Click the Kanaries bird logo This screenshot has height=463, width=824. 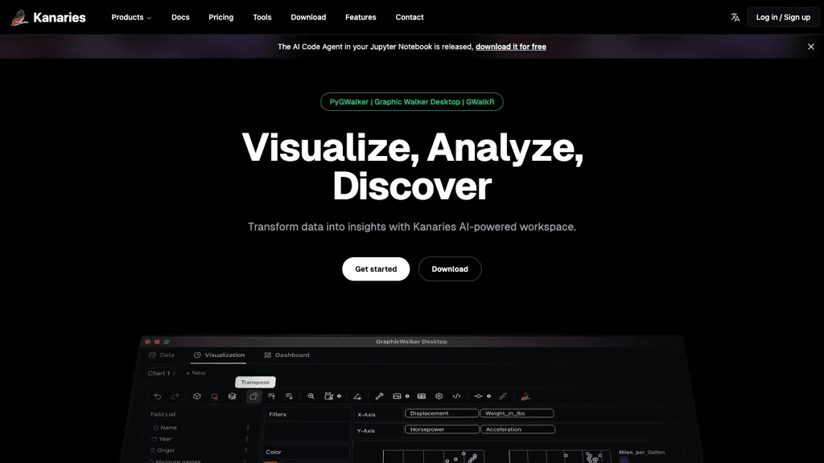point(19,18)
